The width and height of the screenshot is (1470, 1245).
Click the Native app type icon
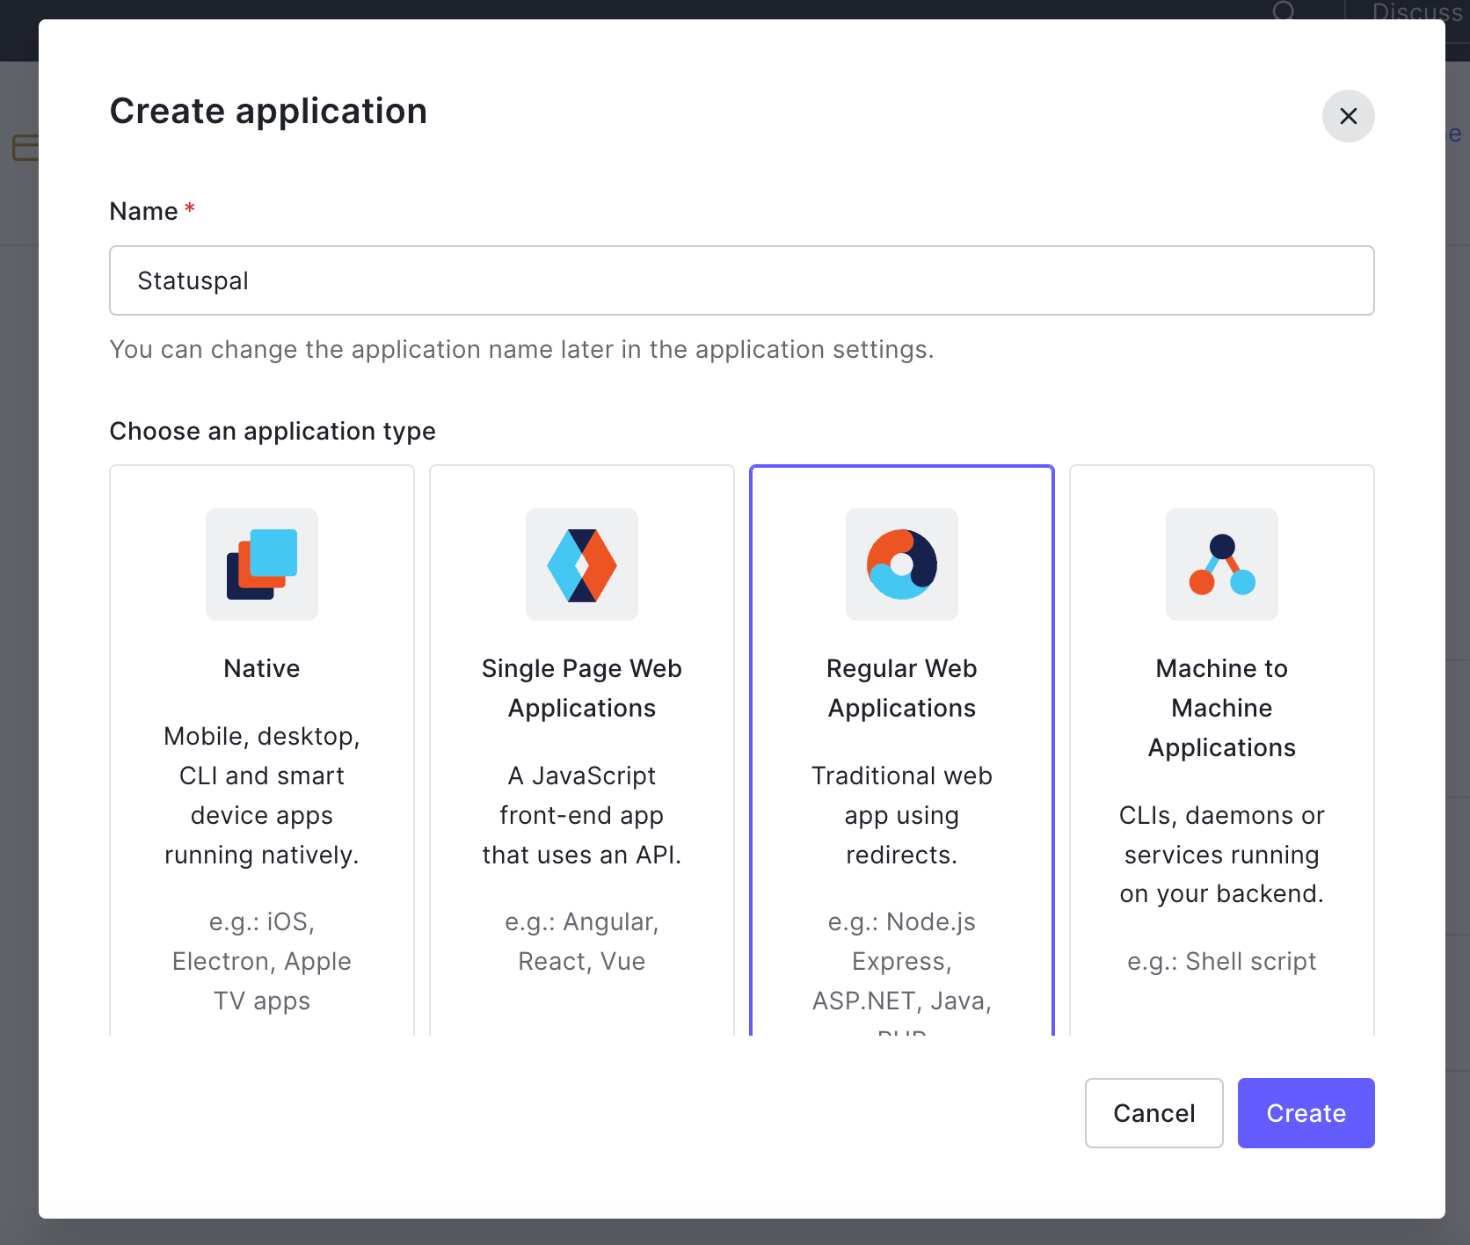tap(262, 564)
